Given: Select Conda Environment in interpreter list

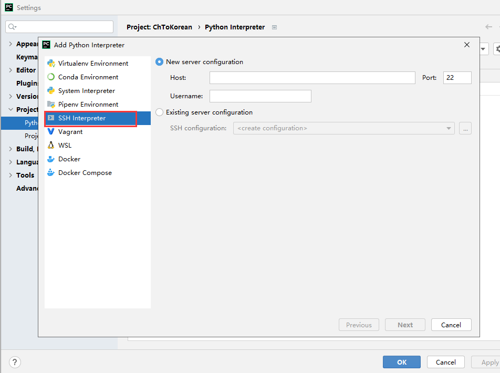Looking at the screenshot, I should 98,77.
